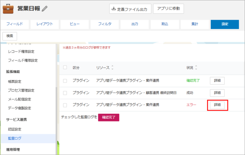This screenshot has height=155, width=245.
Task: Click the アプリに移動 button
Action: [x=168, y=9]
